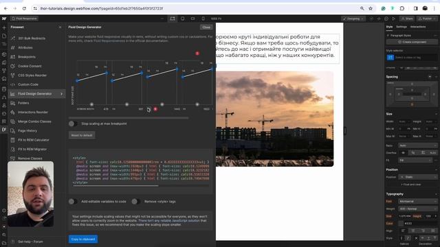Select left text align icon
440x247 pixels.
click(x=404, y=231)
